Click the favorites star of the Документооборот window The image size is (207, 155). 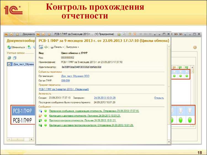click(x=17, y=34)
